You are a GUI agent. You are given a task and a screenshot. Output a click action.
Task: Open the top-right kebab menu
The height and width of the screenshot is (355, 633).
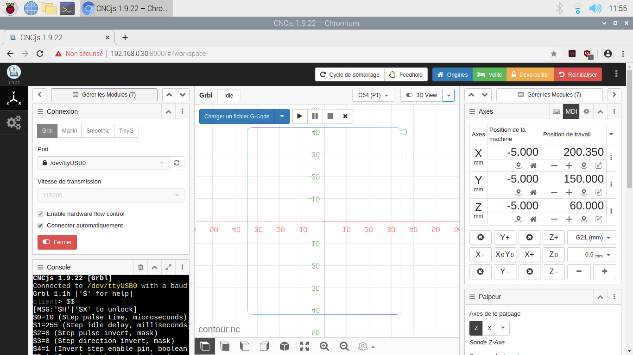tap(616, 74)
